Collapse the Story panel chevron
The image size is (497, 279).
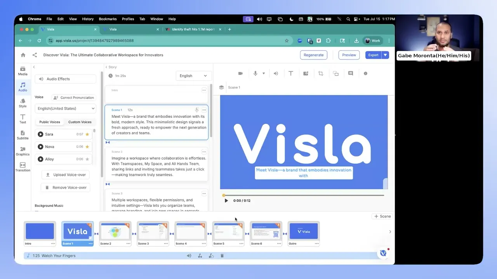coord(106,67)
